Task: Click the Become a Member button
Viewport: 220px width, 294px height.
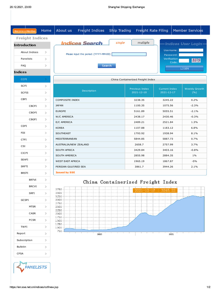Action: pyautogui.click(x=25, y=31)
